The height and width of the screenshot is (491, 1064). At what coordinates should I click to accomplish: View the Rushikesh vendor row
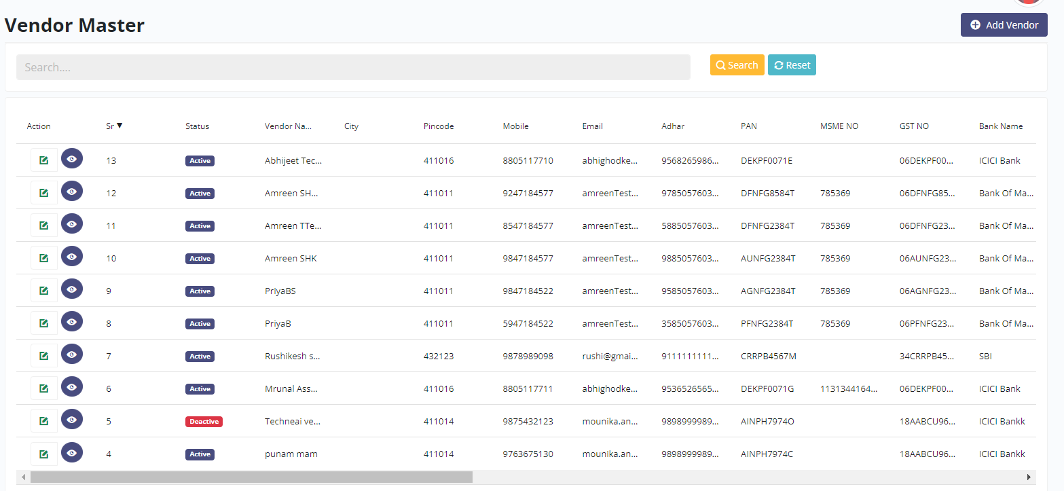(x=72, y=354)
